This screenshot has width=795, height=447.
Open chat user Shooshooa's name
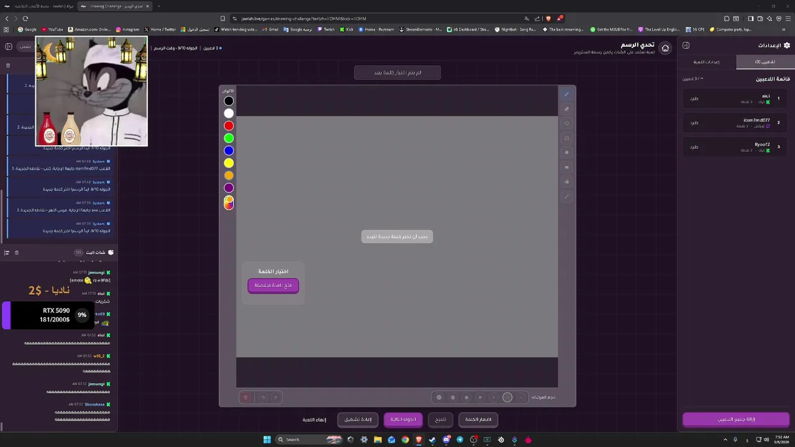click(96, 404)
